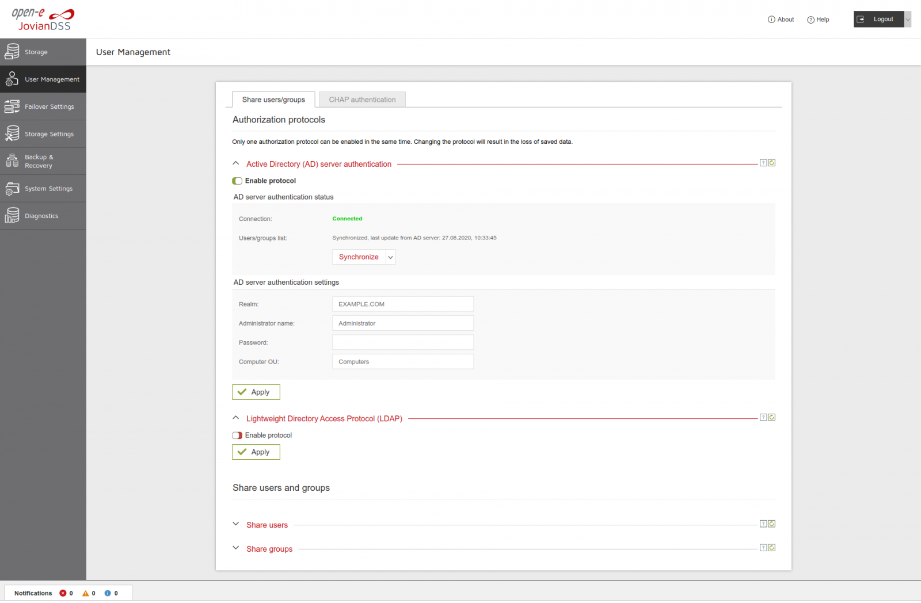Open help for Share users section
The height and width of the screenshot is (603, 921).
[x=763, y=524]
